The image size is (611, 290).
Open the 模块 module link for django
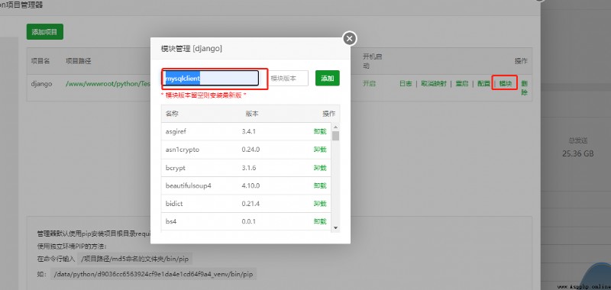click(x=506, y=84)
